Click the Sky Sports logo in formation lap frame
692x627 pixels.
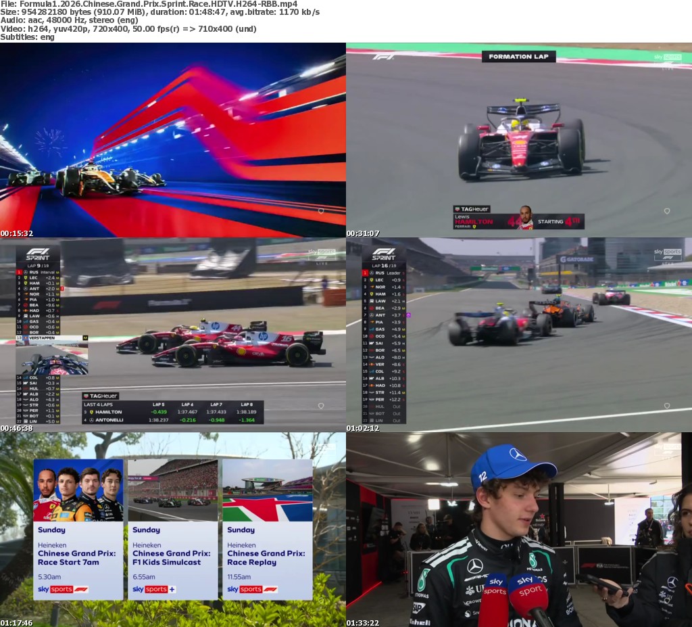tap(667, 58)
